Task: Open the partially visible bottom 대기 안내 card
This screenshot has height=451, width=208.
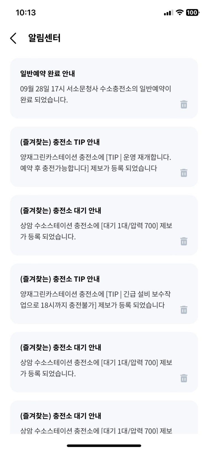Action: 104,417
